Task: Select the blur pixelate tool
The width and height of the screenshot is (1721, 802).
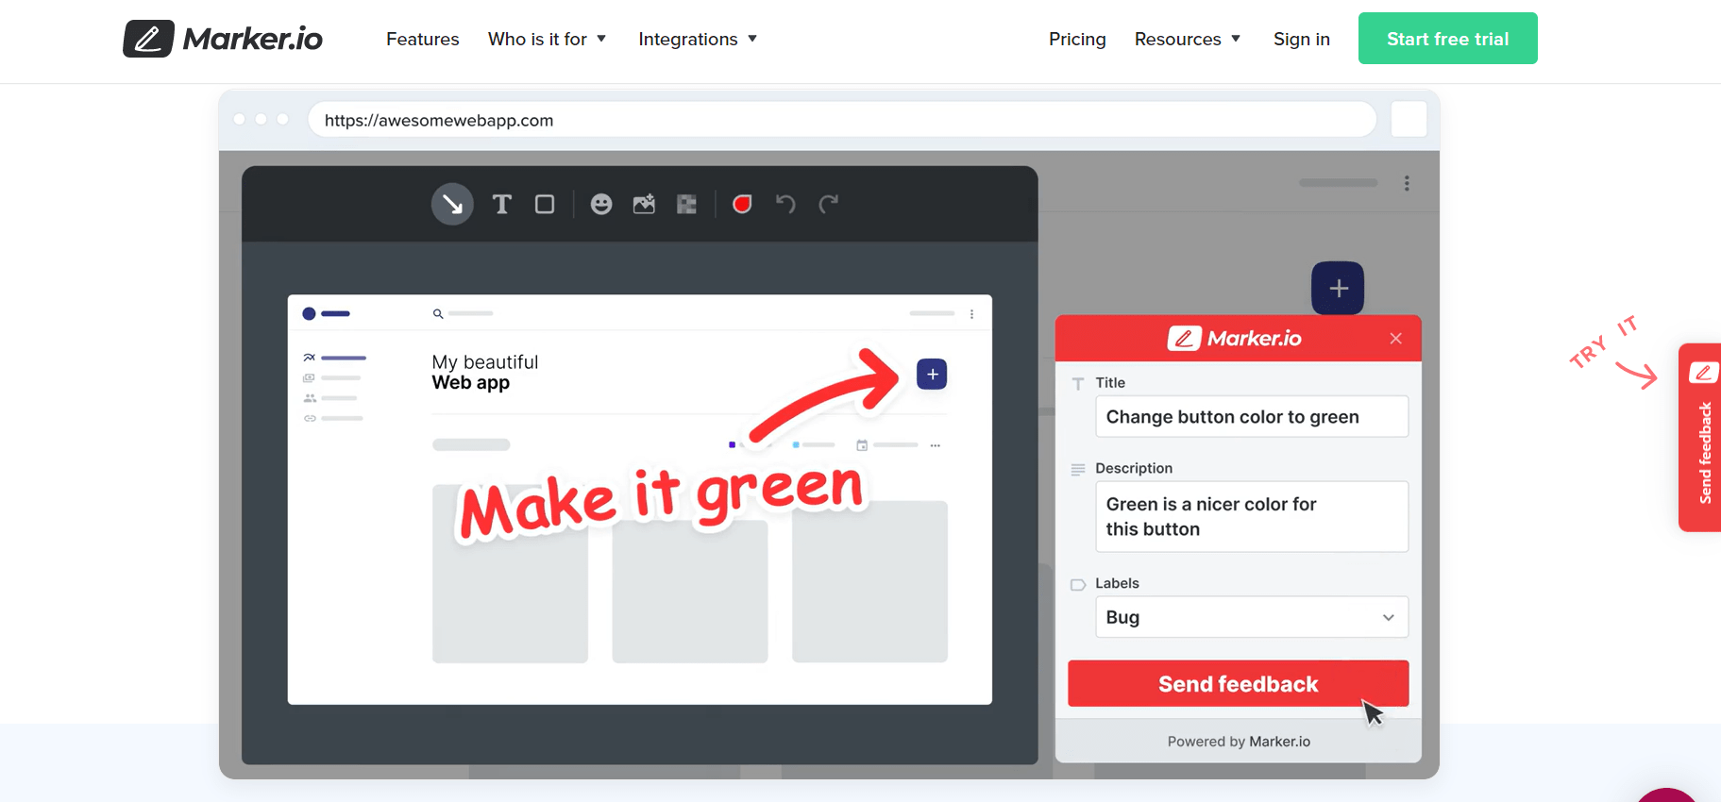Action: click(686, 204)
